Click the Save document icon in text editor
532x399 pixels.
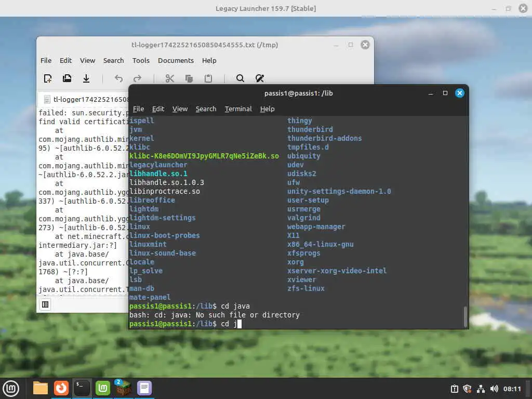(x=86, y=79)
